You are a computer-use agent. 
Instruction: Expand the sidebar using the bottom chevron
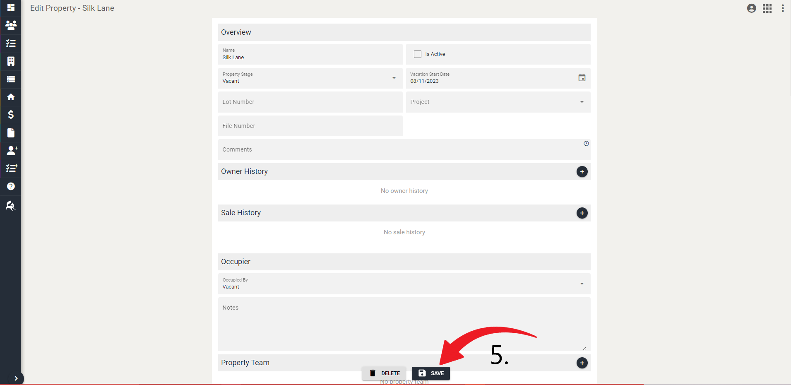point(17,378)
